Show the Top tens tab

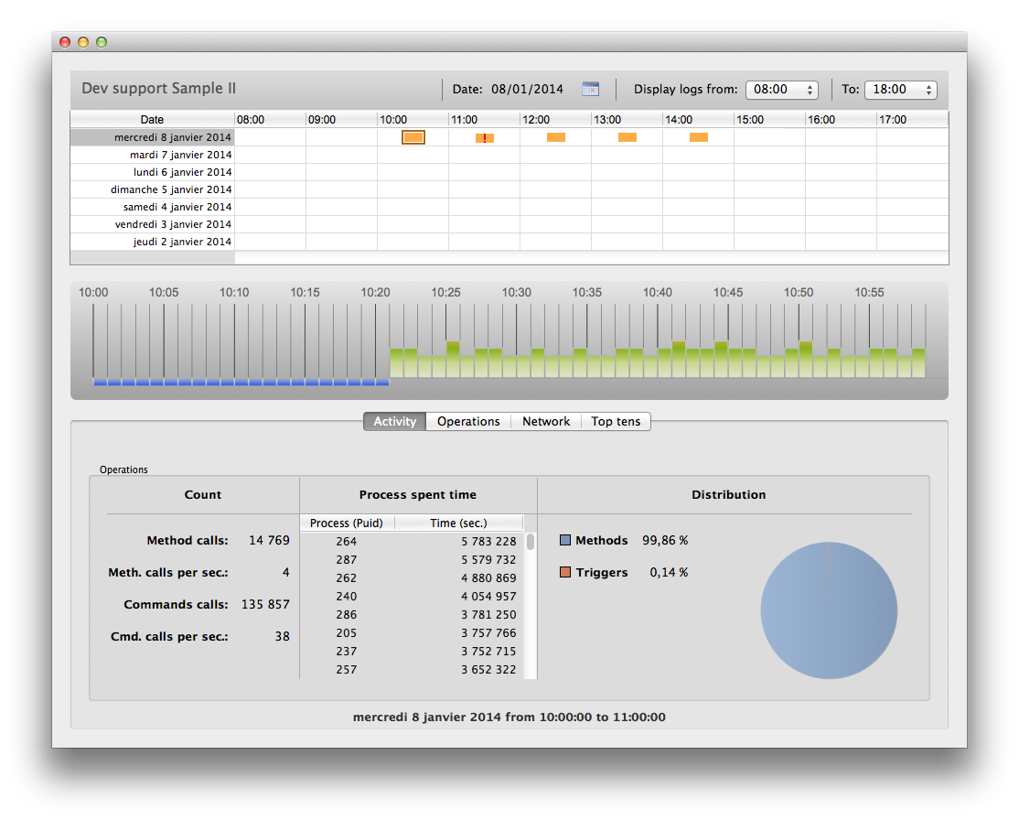click(616, 421)
